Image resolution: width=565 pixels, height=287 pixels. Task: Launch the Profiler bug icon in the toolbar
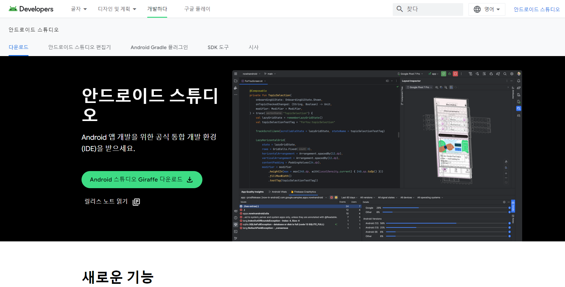click(491, 73)
